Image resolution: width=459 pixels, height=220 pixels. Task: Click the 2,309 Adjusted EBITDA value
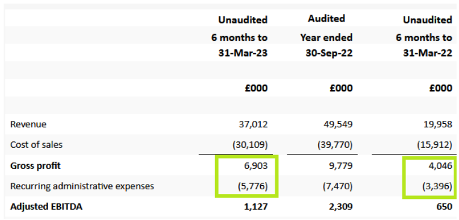(340, 207)
